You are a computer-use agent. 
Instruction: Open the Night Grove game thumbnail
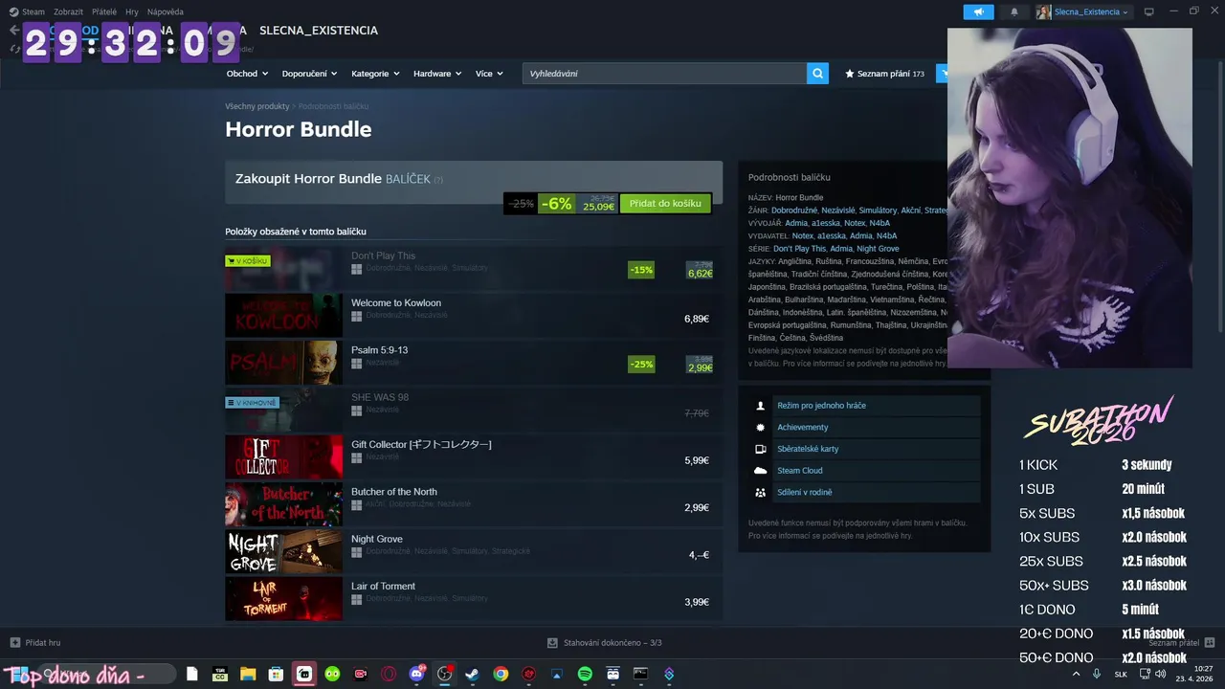283,551
